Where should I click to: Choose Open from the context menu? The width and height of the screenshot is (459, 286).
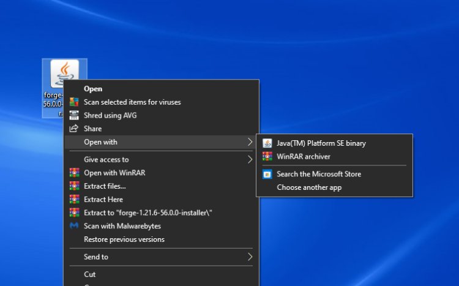(x=161, y=89)
